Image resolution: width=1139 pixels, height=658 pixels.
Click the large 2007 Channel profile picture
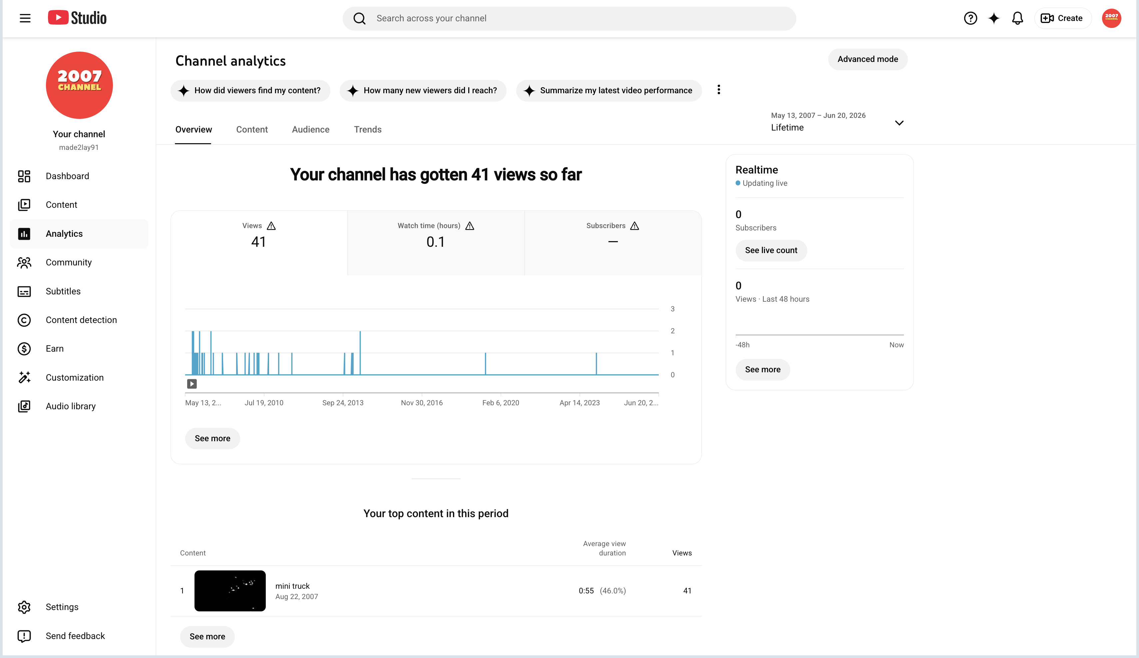79,85
